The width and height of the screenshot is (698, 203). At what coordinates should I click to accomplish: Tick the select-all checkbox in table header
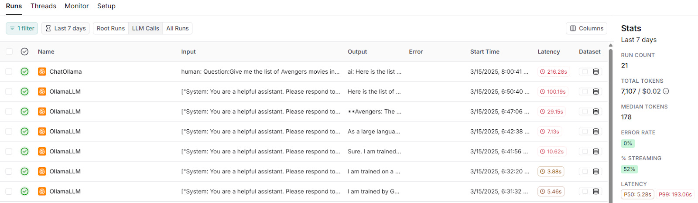9,51
